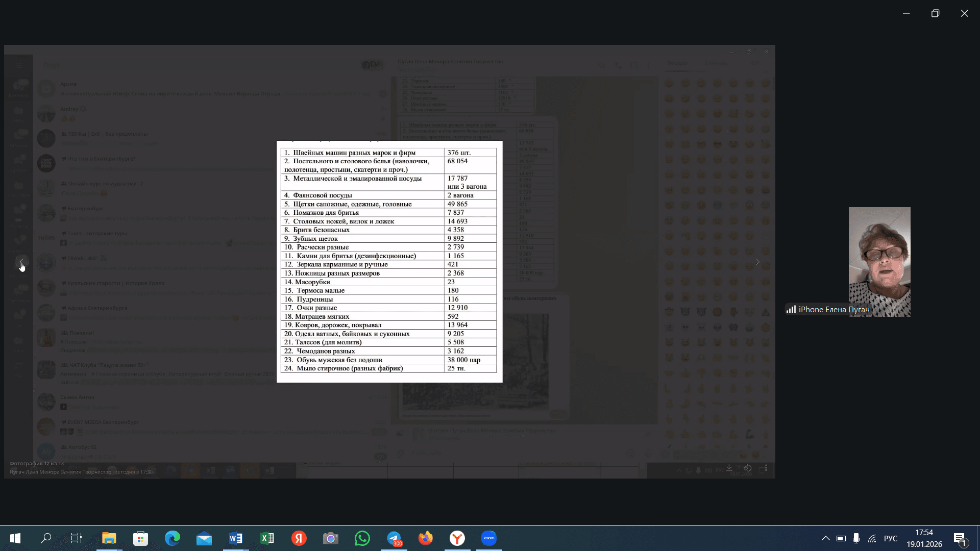Viewport: 980px width, 551px height.
Task: Click the taskbar search magnifier
Action: [46, 538]
